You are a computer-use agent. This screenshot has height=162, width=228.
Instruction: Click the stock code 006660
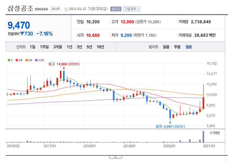[41, 9]
